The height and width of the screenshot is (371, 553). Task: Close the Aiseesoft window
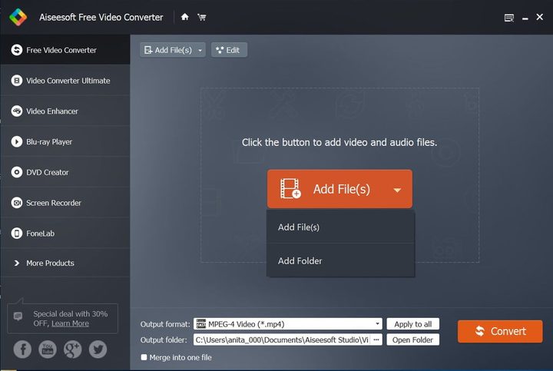(540, 17)
